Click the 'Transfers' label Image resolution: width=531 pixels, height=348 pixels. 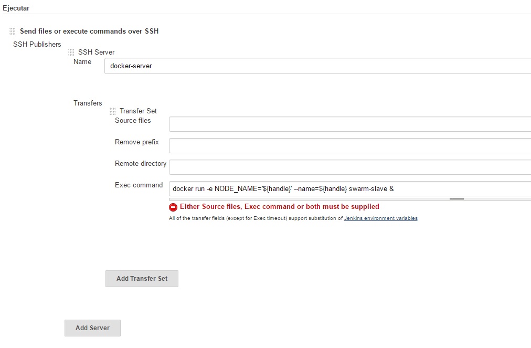[88, 103]
